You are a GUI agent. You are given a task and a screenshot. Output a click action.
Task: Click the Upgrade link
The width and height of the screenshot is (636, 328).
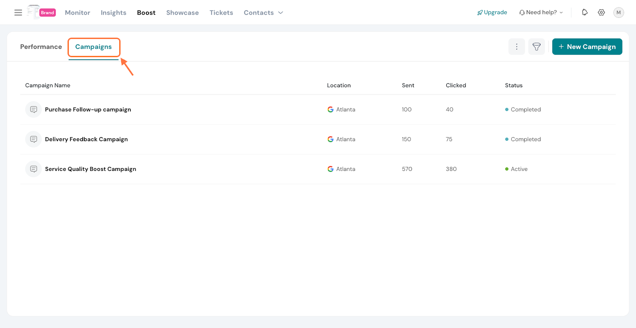[x=492, y=12]
